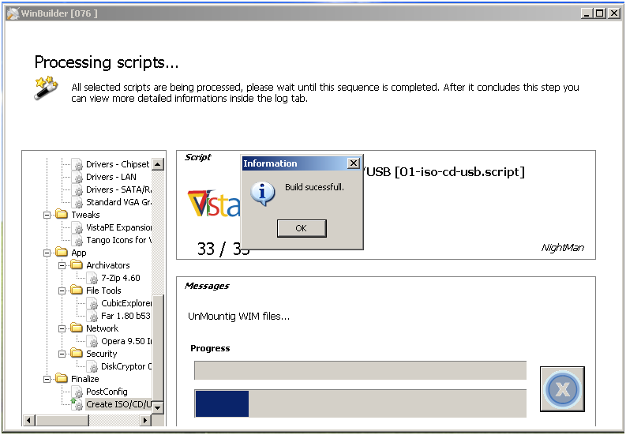Close the Information dialog with X
This screenshot has height=435, width=626.
point(354,163)
